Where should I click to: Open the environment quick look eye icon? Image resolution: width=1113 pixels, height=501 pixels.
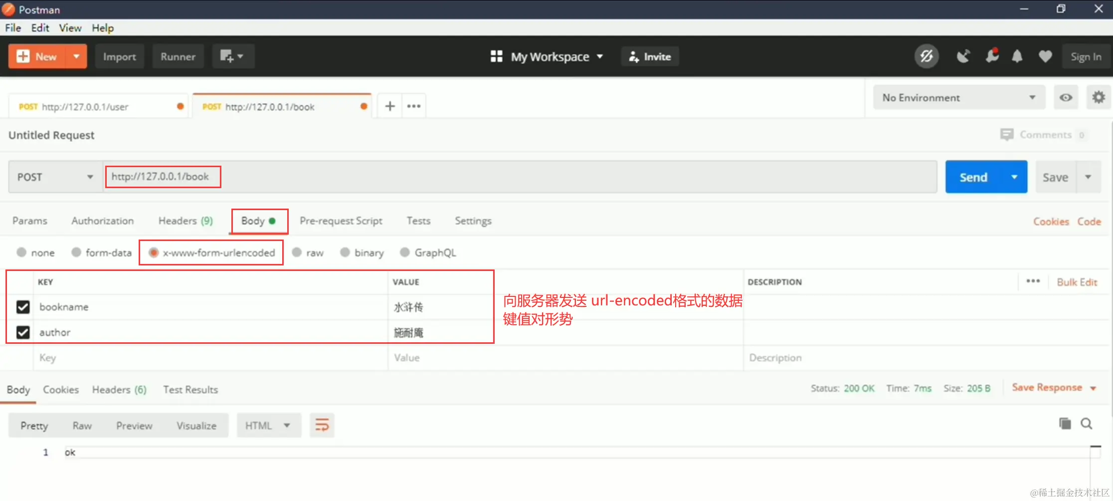1066,97
